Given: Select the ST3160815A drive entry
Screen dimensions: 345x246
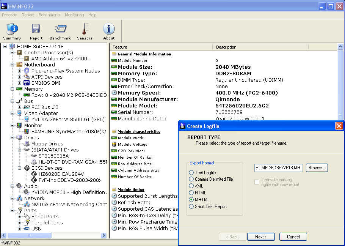Looking at the screenshot, I should click(x=53, y=156).
